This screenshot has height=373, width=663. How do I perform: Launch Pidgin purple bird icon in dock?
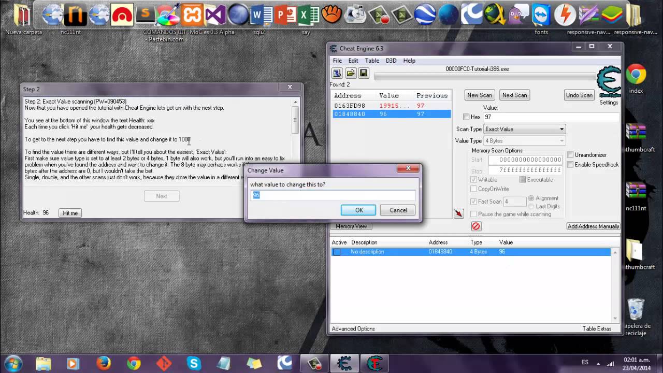click(x=519, y=15)
